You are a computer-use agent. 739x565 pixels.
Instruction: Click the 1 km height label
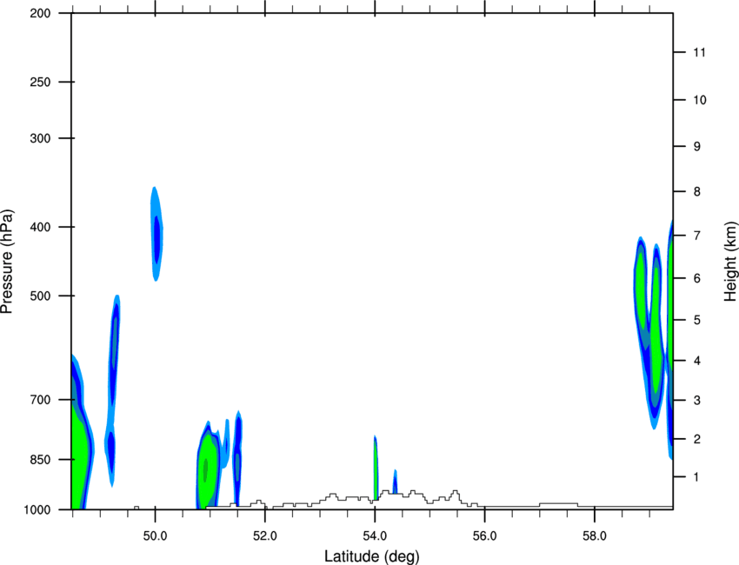point(696,477)
